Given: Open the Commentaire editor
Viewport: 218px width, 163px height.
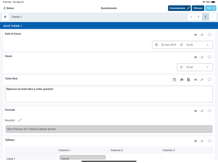Looking at the screenshot, I should point(179,8).
